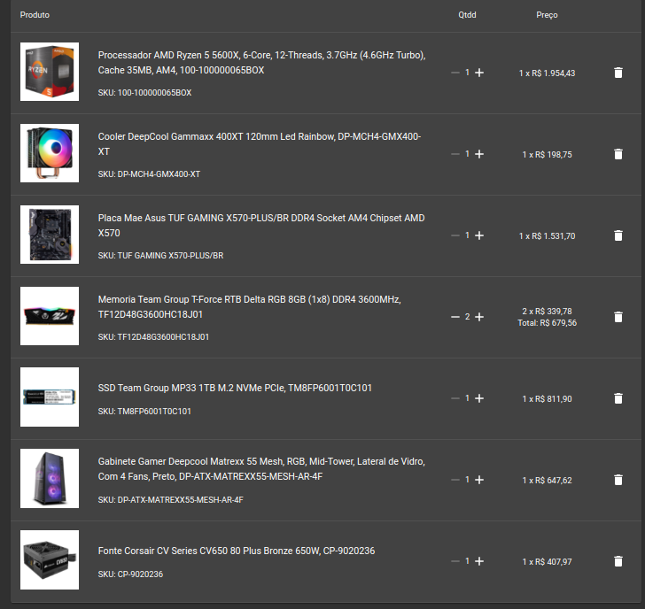Delete the T-Force Delta RGB memory item

point(618,317)
